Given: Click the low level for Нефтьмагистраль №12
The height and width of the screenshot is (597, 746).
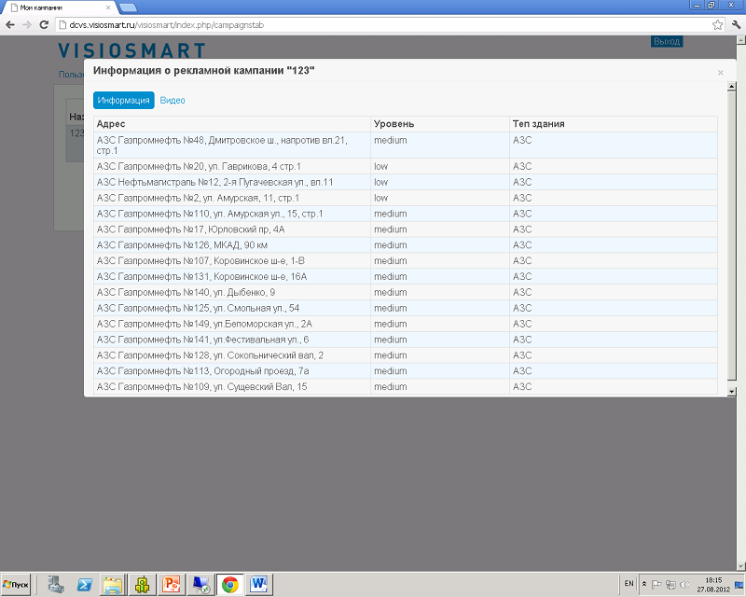Looking at the screenshot, I should [x=380, y=182].
